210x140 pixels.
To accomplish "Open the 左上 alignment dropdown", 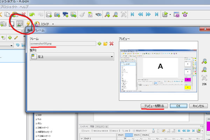I will 72,57.
